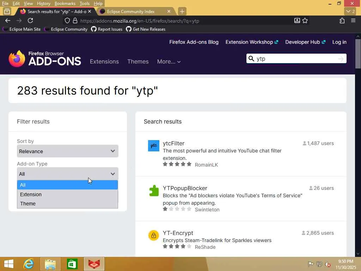
Task: Open the Help menu
Action: (x=98, y=4)
